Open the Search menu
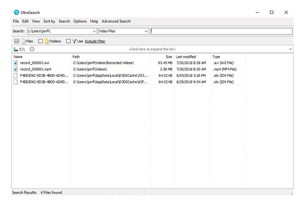 tap(64, 21)
